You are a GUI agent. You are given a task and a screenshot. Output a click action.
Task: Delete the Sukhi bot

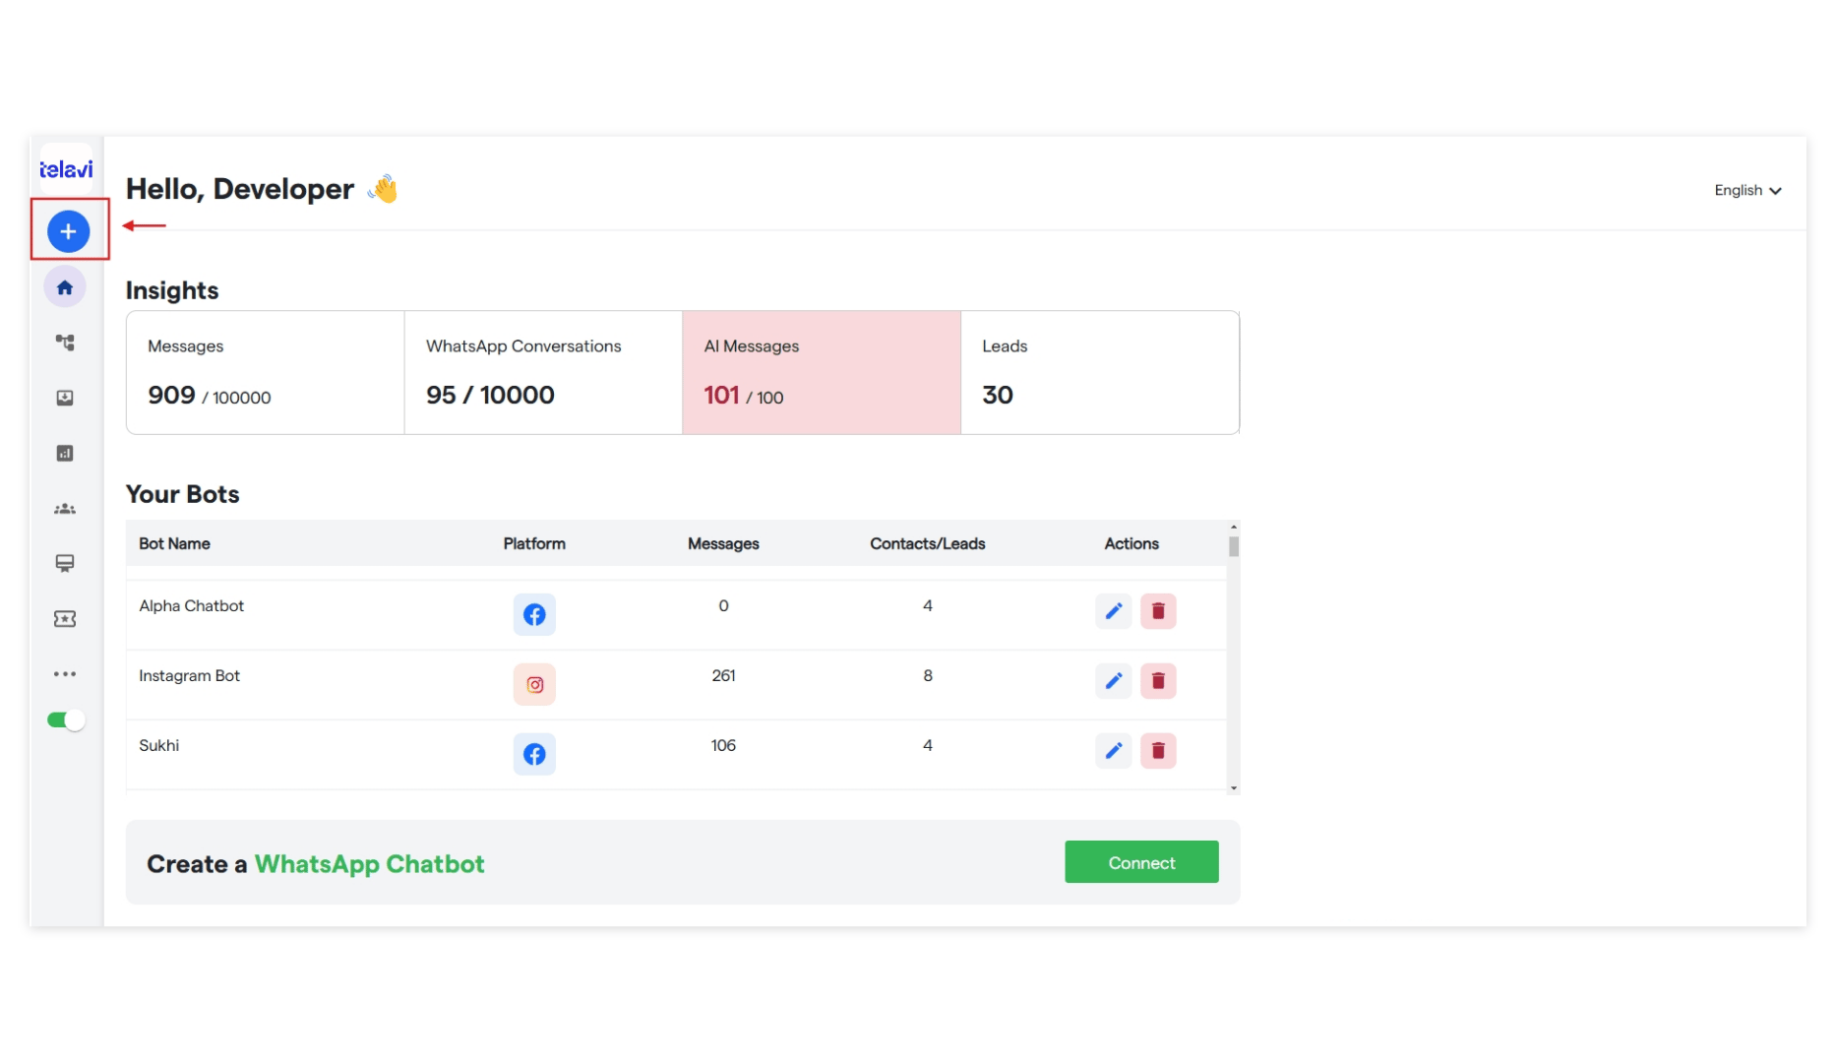(x=1158, y=751)
